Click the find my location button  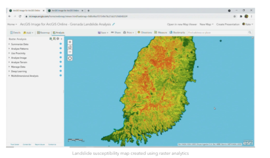tap(70, 58)
